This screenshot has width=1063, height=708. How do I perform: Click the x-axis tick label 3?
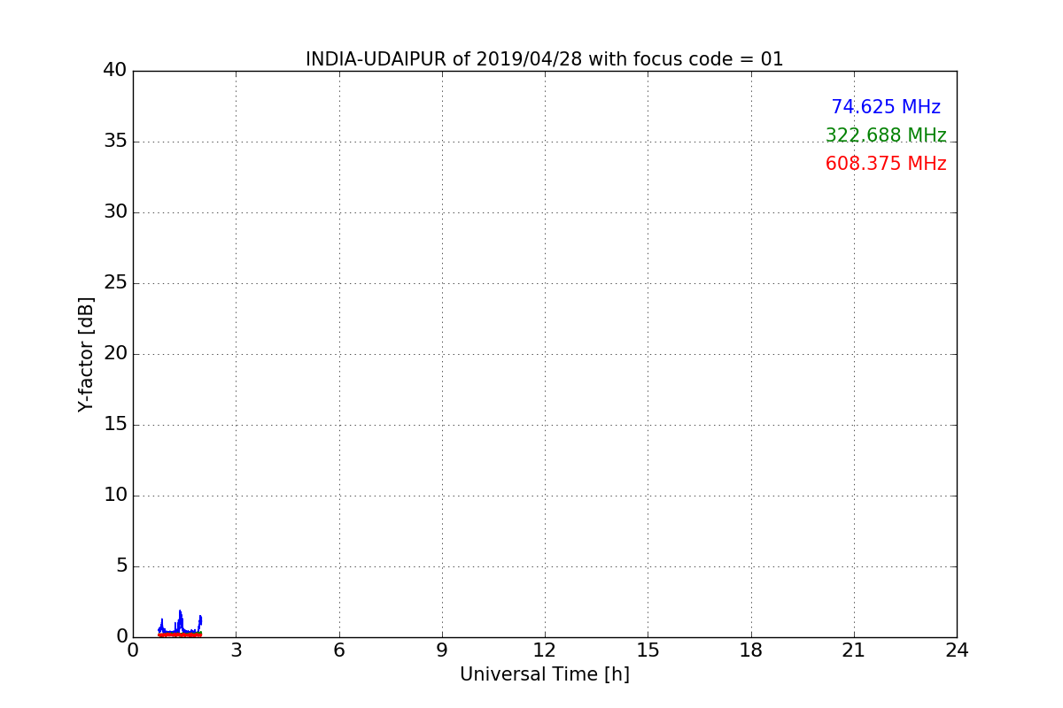(236, 650)
